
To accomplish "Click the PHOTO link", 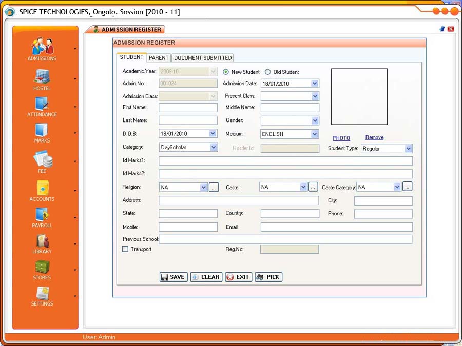I will pyautogui.click(x=341, y=138).
